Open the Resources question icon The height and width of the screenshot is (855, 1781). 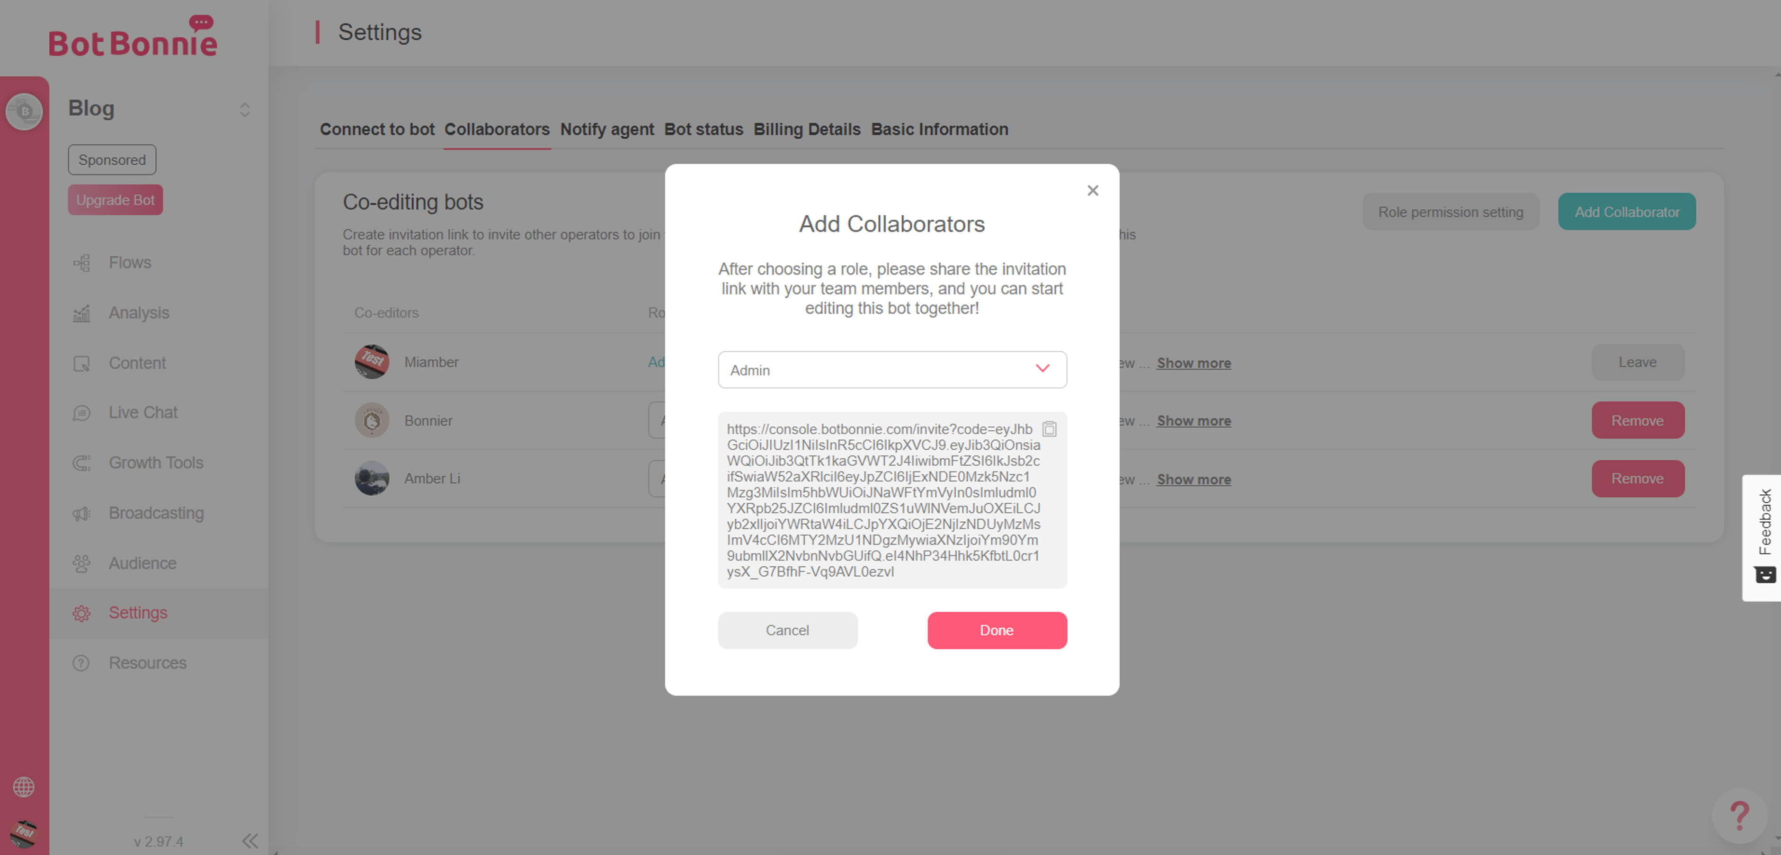81,663
